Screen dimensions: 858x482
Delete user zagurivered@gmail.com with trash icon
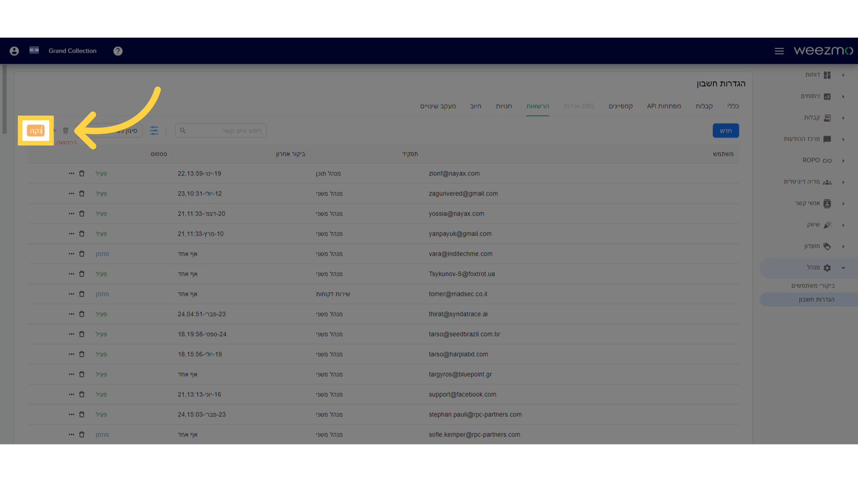pos(82,193)
